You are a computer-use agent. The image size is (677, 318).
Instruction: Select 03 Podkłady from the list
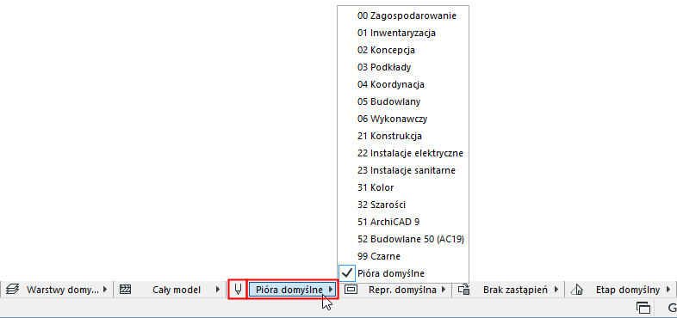(x=403, y=67)
